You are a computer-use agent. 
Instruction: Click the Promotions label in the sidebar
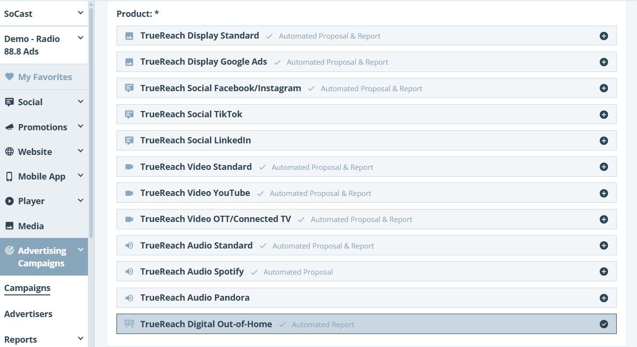[x=43, y=127]
